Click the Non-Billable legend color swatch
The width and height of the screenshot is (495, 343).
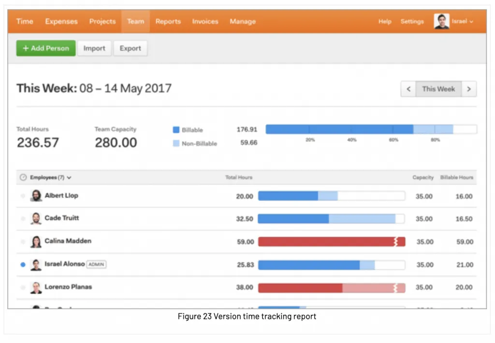(176, 143)
